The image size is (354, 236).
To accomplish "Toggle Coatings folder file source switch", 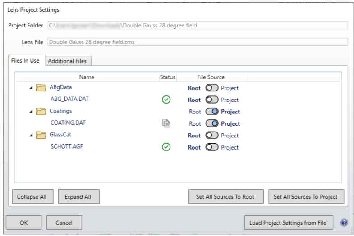I will coord(211,112).
